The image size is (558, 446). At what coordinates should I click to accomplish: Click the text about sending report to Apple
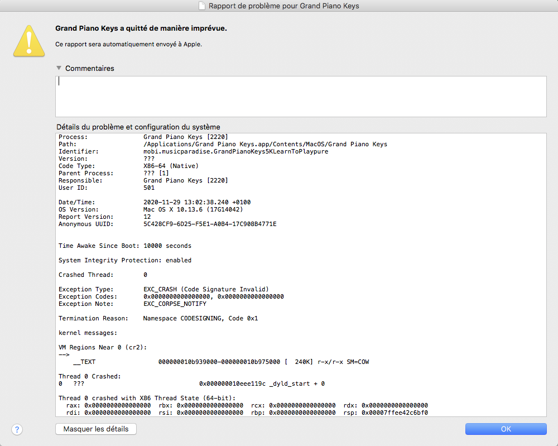point(128,44)
